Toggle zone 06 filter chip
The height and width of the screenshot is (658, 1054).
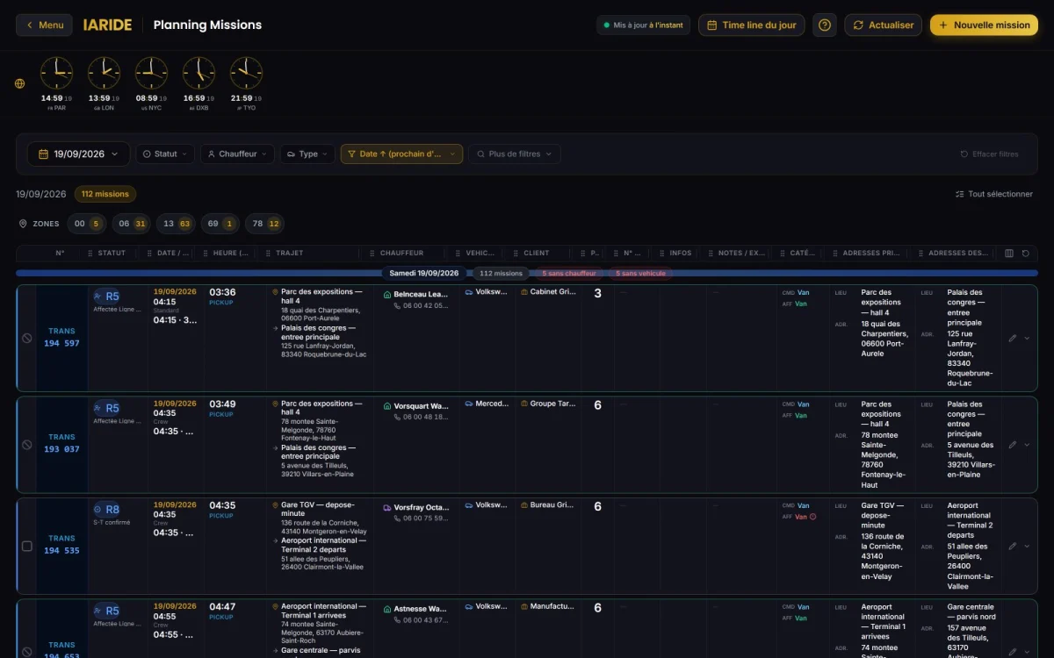pos(132,224)
